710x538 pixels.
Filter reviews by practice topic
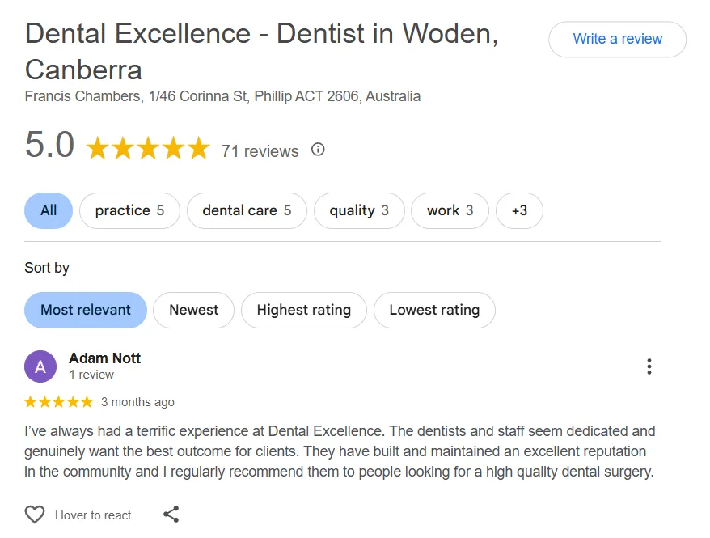(129, 210)
